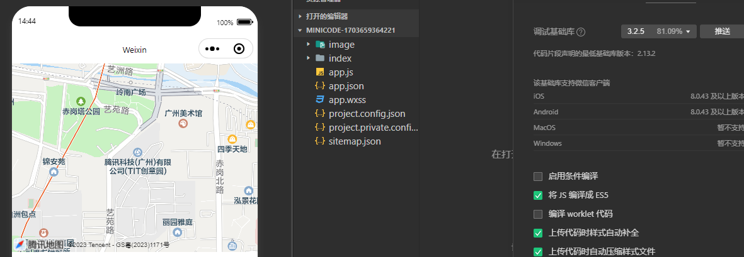Click the 最低基础库版本 2.13.2 text

point(594,53)
